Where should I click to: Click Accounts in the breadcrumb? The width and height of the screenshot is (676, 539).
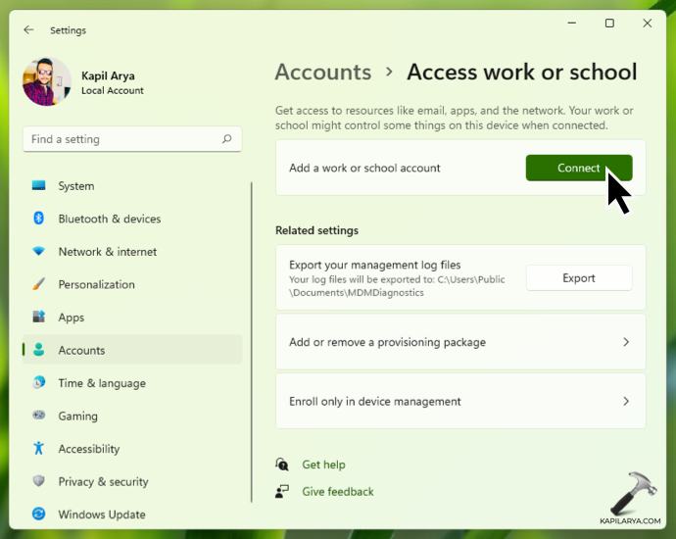323,72
